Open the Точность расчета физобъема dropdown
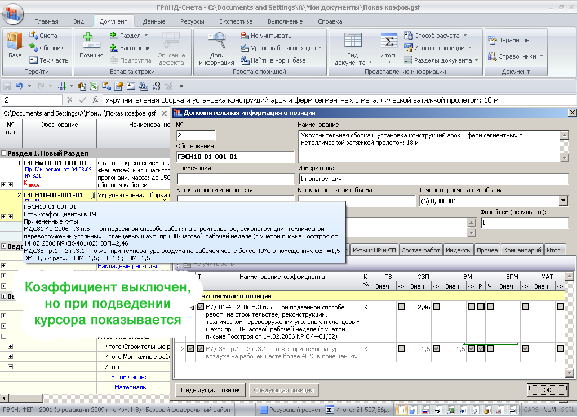This screenshot has width=577, height=417. (563, 201)
